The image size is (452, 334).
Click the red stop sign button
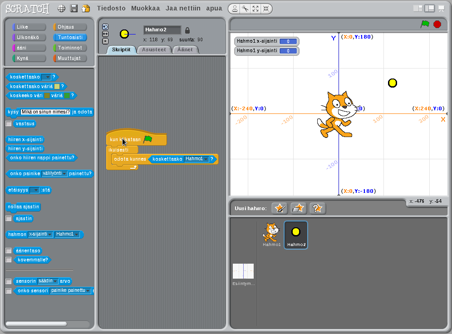(x=437, y=24)
